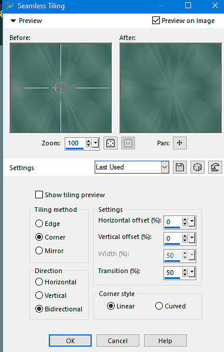Choose Horizontal direction
The image size is (224, 352).
point(39,281)
